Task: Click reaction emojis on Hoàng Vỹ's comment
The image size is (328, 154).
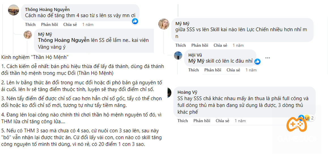Action: point(307,118)
